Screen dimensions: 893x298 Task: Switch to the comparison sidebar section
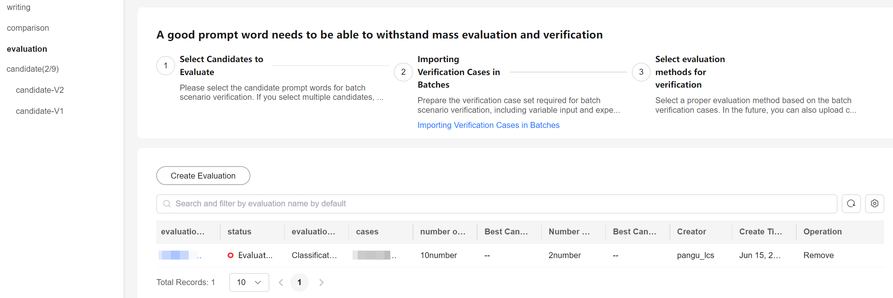click(x=28, y=28)
